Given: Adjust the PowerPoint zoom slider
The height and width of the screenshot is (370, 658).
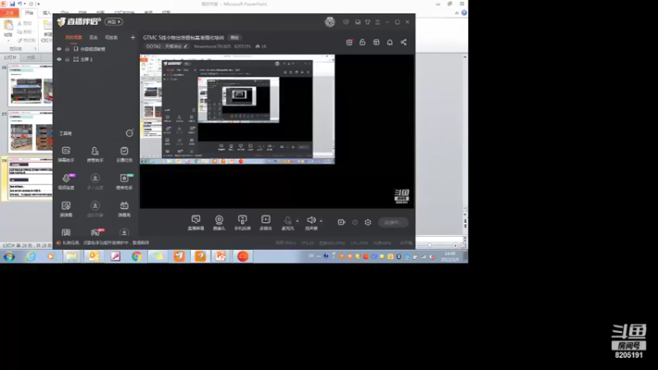Looking at the screenshot, I should (x=429, y=245).
